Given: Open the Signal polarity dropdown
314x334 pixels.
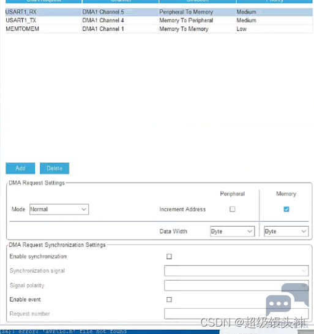Looking at the screenshot, I should click(236, 286).
